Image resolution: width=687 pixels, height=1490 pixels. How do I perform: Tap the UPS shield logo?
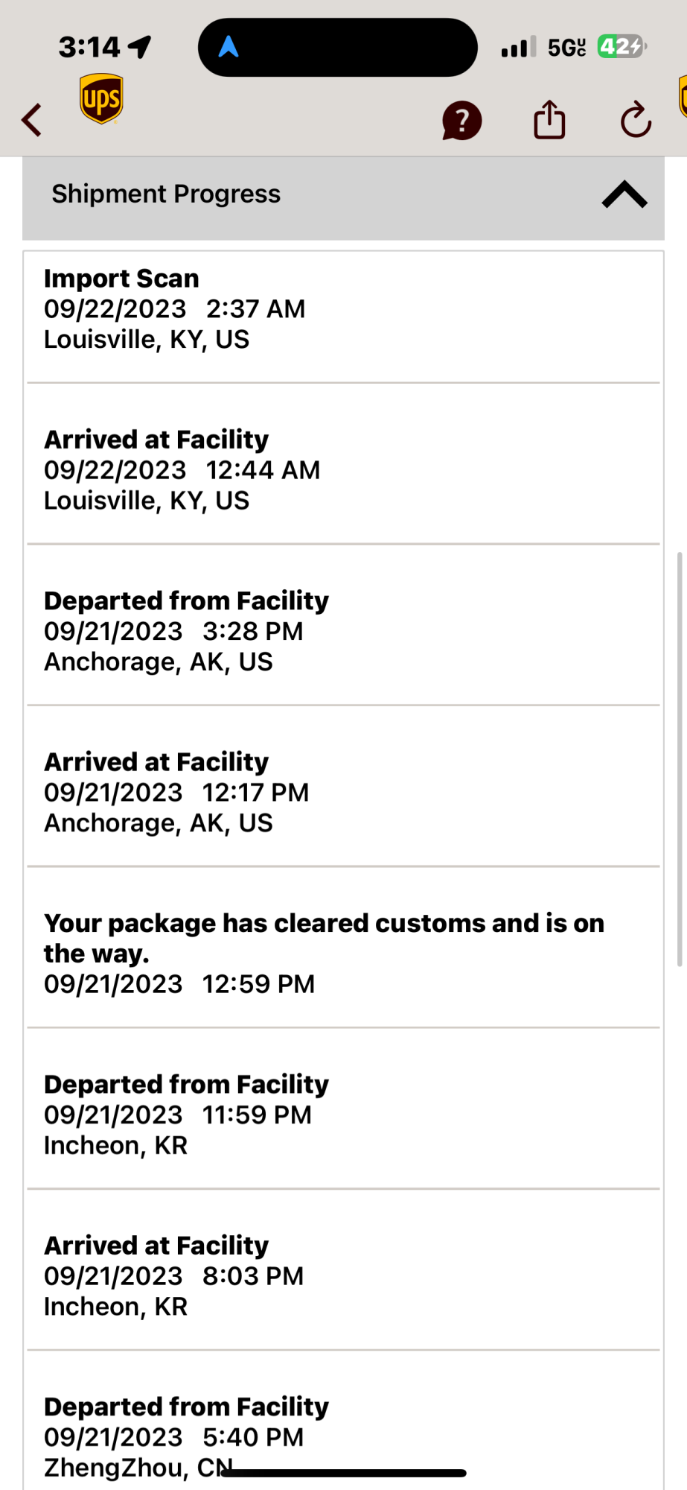101,98
